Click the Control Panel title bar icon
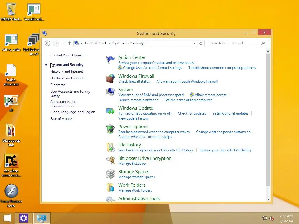Screen dimensions: 299x224 [x=45, y=33]
